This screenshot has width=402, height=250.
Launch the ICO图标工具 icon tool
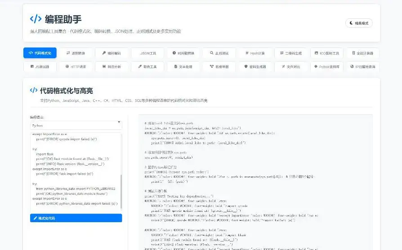point(326,53)
